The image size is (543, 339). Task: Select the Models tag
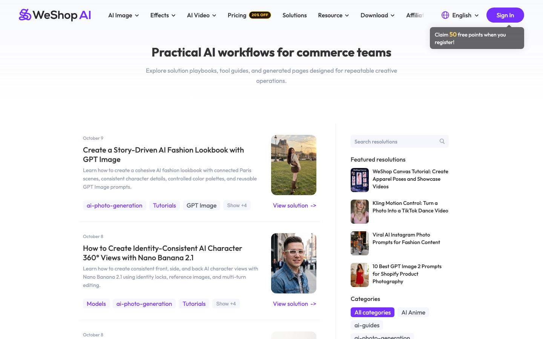coord(96,304)
